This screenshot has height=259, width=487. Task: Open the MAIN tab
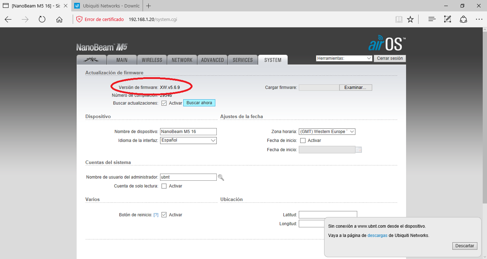[122, 60]
